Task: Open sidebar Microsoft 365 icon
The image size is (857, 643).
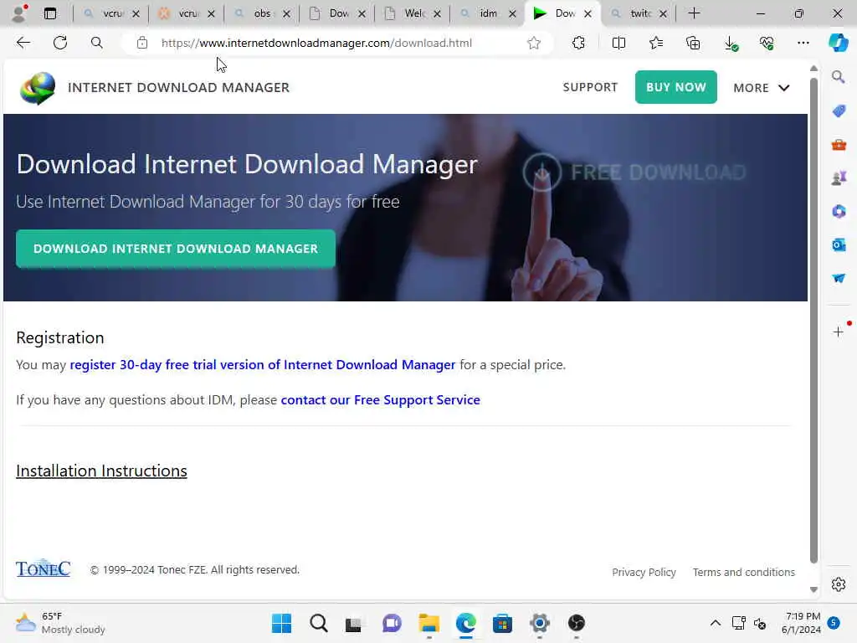Action: 839,211
